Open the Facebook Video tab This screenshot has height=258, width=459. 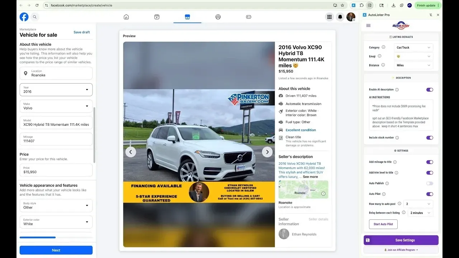tap(157, 16)
